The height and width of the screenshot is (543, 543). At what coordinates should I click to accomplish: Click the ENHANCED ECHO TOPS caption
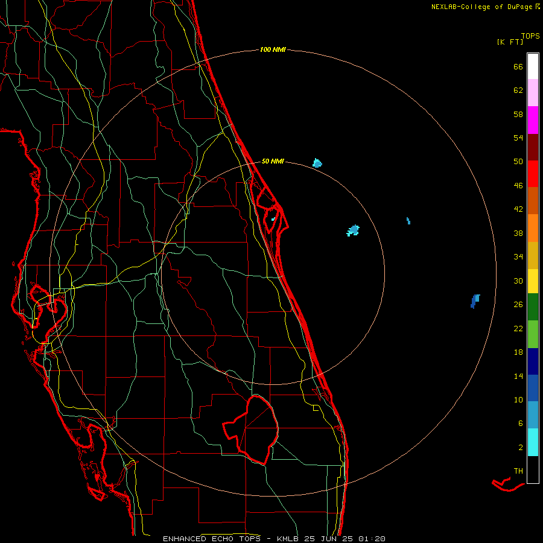(x=211, y=539)
